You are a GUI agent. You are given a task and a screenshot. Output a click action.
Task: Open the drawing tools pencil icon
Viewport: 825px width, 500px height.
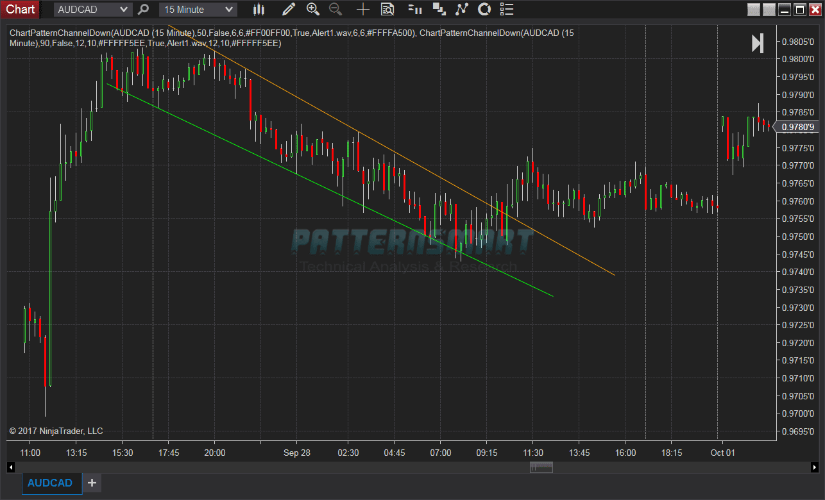click(x=288, y=9)
